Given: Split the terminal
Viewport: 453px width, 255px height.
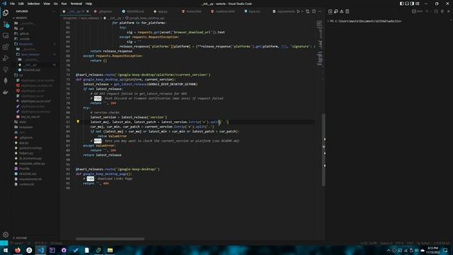Looking at the screenshot, I should coord(436,11).
